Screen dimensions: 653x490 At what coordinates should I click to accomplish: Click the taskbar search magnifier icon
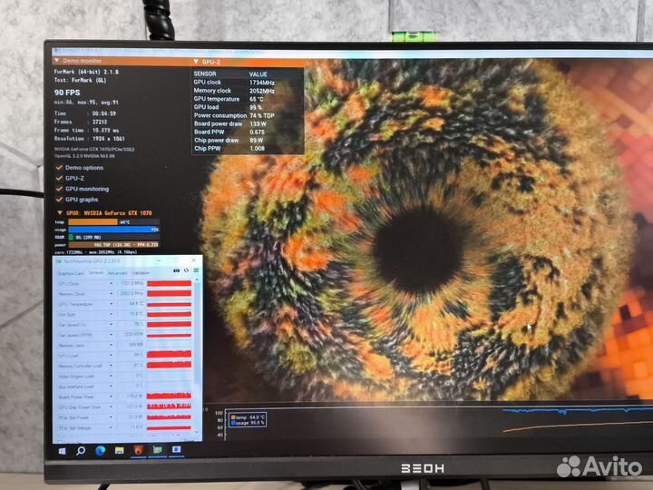[x=81, y=449]
